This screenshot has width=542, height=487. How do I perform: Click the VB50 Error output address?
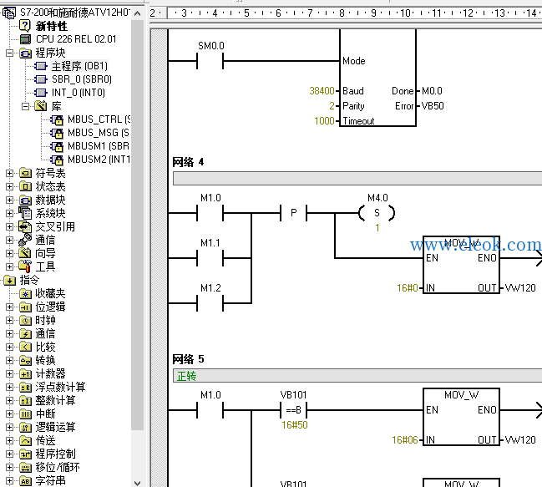[433, 106]
